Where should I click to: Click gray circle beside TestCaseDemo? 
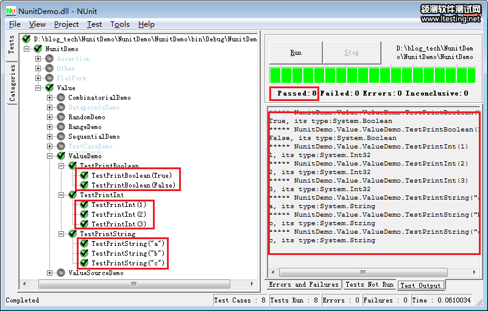pyautogui.click(x=61, y=146)
